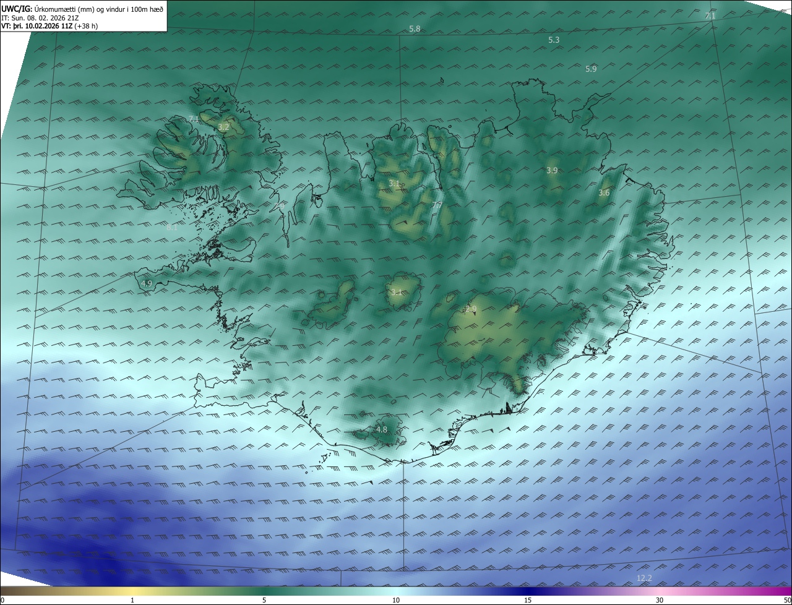Click the 3.2 value in the Westfjords
Screen dimensions: 792x605
coord(223,127)
